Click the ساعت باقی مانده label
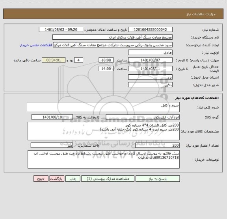Viewport: 227px width, 219px height. (x=27, y=60)
